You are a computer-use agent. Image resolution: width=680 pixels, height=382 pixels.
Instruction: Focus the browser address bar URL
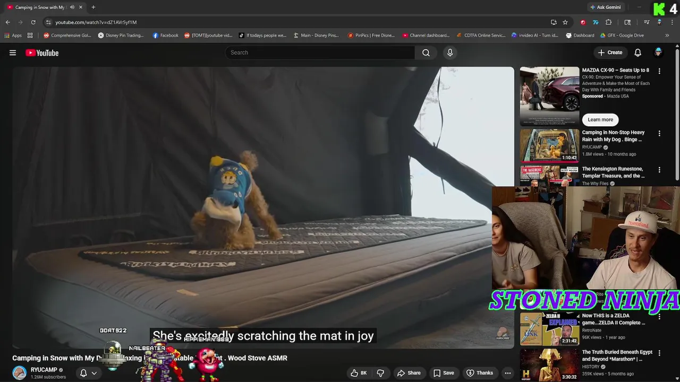pyautogui.click(x=96, y=22)
